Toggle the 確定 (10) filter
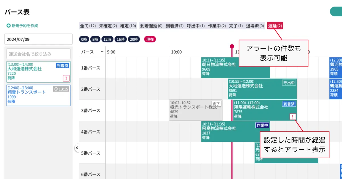The image size is (342, 179). [x=128, y=26]
